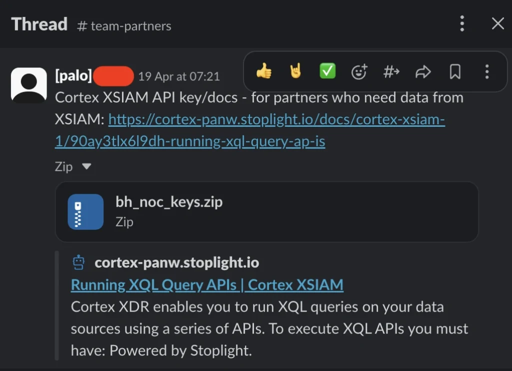
Task: Click the [palo] sender name
Action: point(73,75)
